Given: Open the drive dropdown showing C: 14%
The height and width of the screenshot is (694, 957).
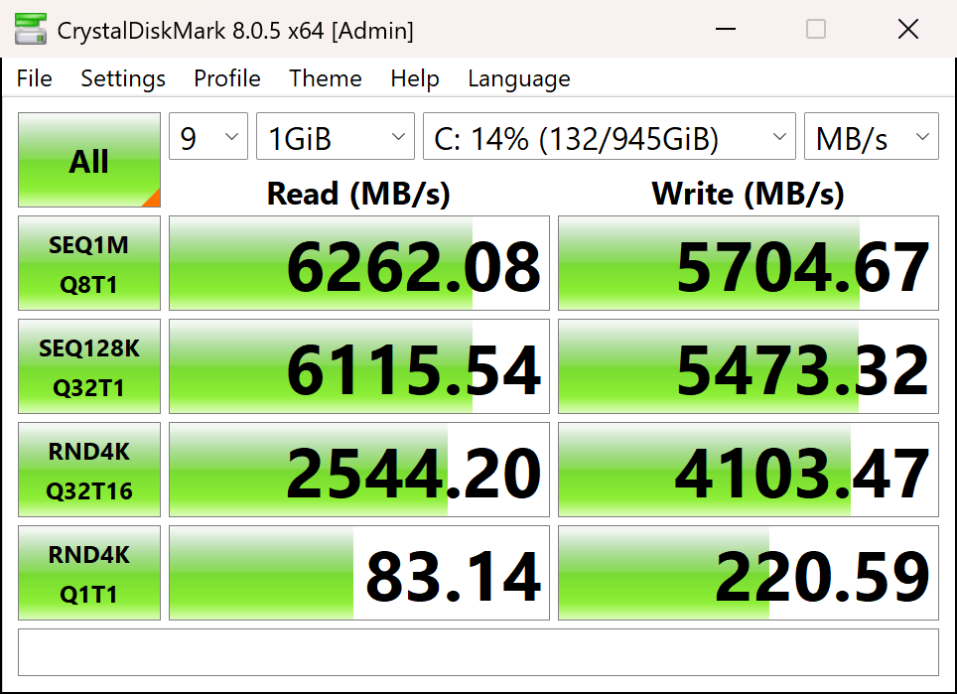Looking at the screenshot, I should [610, 136].
